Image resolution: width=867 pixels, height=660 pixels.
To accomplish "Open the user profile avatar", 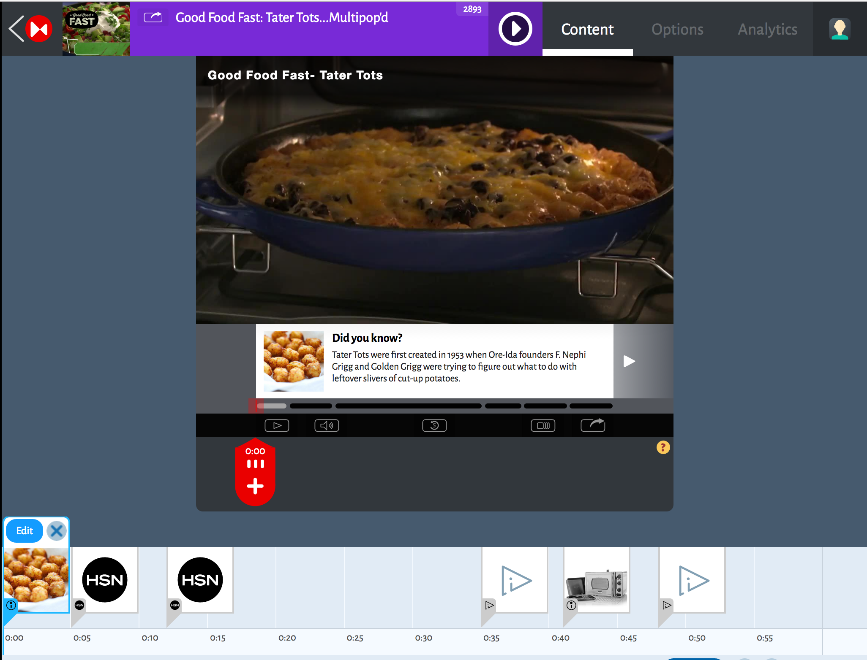I will [x=840, y=29].
